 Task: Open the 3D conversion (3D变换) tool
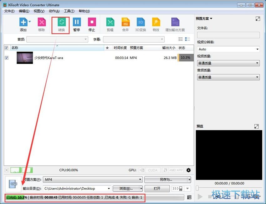141,22
